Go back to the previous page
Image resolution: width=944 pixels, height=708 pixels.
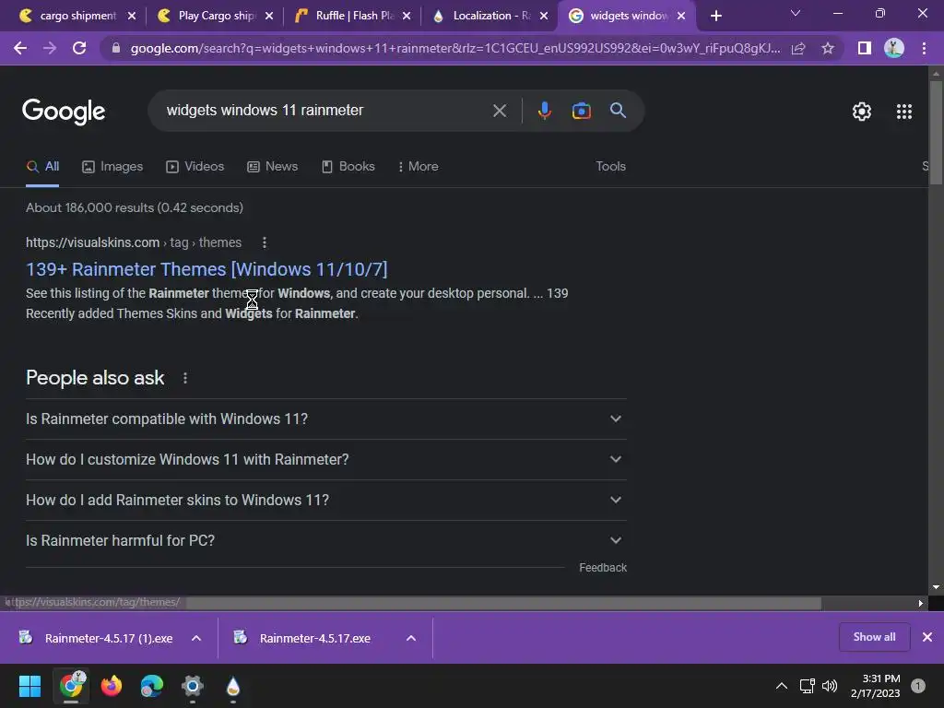tap(20, 48)
